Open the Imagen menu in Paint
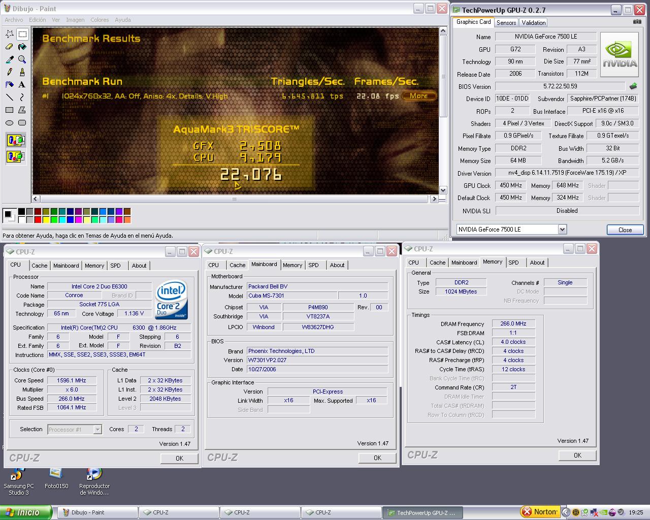The image size is (650, 520). tap(75, 20)
